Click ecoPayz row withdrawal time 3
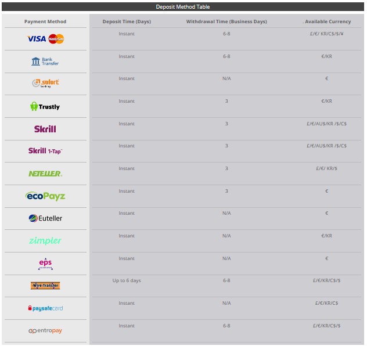The image size is (367, 346). [226, 191]
